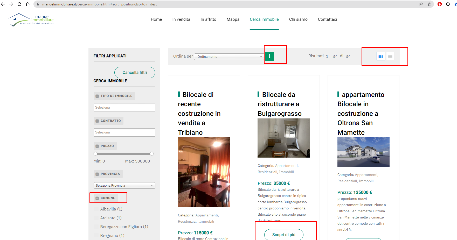Open the red Opera-style extension icon
457x240 pixels.
pyautogui.click(x=440, y=4)
